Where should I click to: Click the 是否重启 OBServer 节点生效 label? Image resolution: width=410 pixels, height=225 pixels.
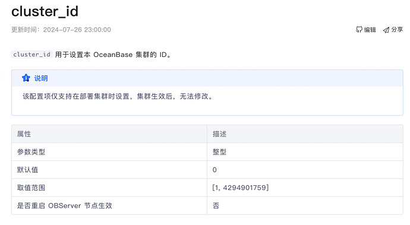coord(65,205)
